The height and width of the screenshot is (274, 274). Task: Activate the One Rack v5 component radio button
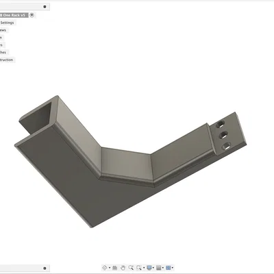32,15
